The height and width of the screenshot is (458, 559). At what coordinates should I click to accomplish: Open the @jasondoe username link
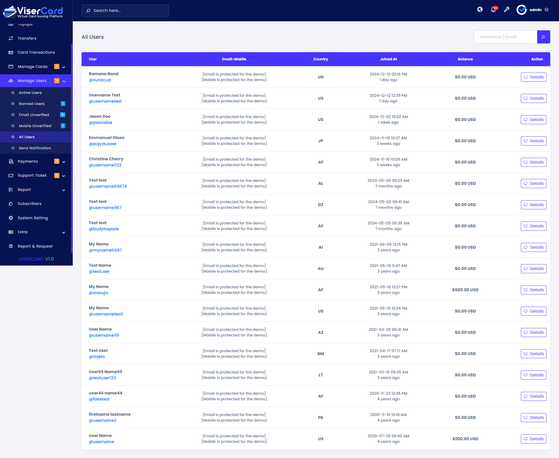(100, 123)
